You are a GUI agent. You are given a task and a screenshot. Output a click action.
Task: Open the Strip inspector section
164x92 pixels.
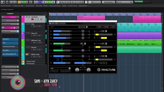click(10, 67)
